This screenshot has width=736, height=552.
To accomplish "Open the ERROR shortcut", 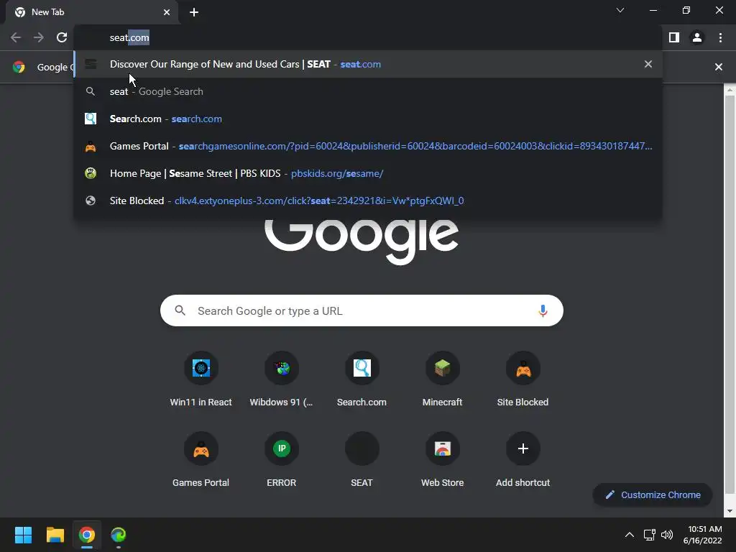I will [x=282, y=460].
